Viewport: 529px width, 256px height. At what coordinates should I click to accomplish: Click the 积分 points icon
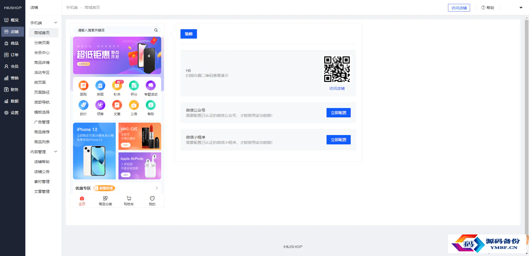(134, 86)
